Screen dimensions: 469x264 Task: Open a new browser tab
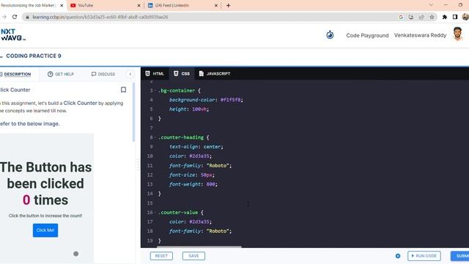pyautogui.click(x=228, y=5)
